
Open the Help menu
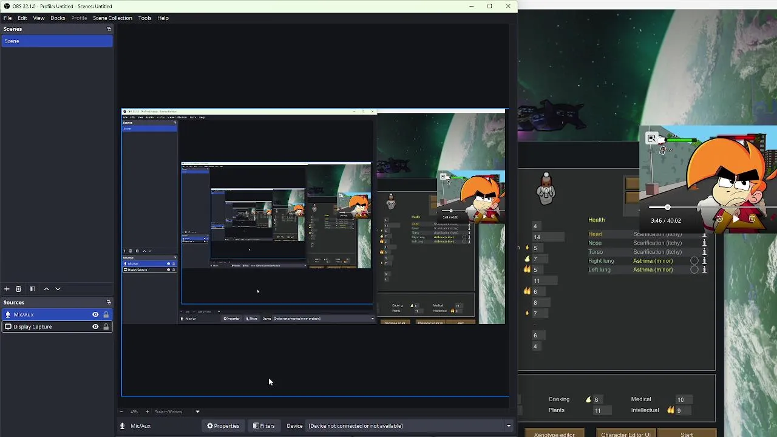tap(163, 18)
